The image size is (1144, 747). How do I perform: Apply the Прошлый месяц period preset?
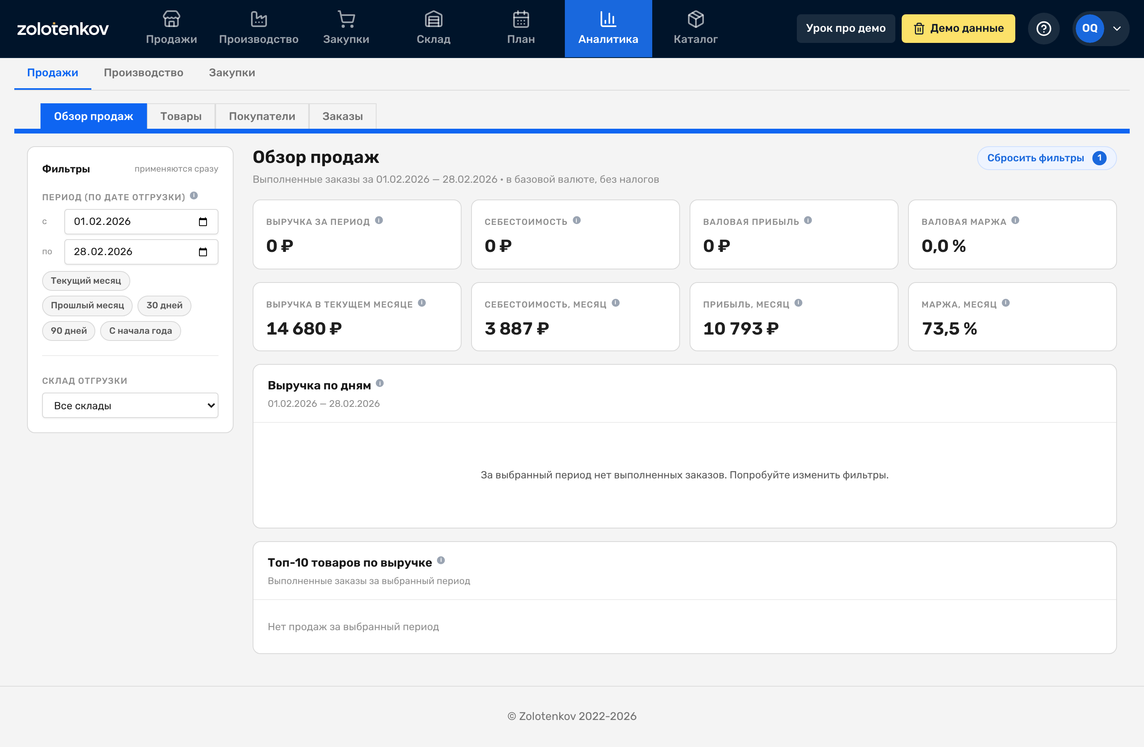click(x=87, y=306)
